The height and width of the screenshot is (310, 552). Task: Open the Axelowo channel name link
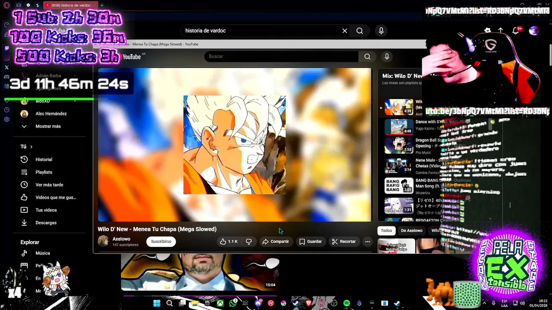pyautogui.click(x=121, y=239)
